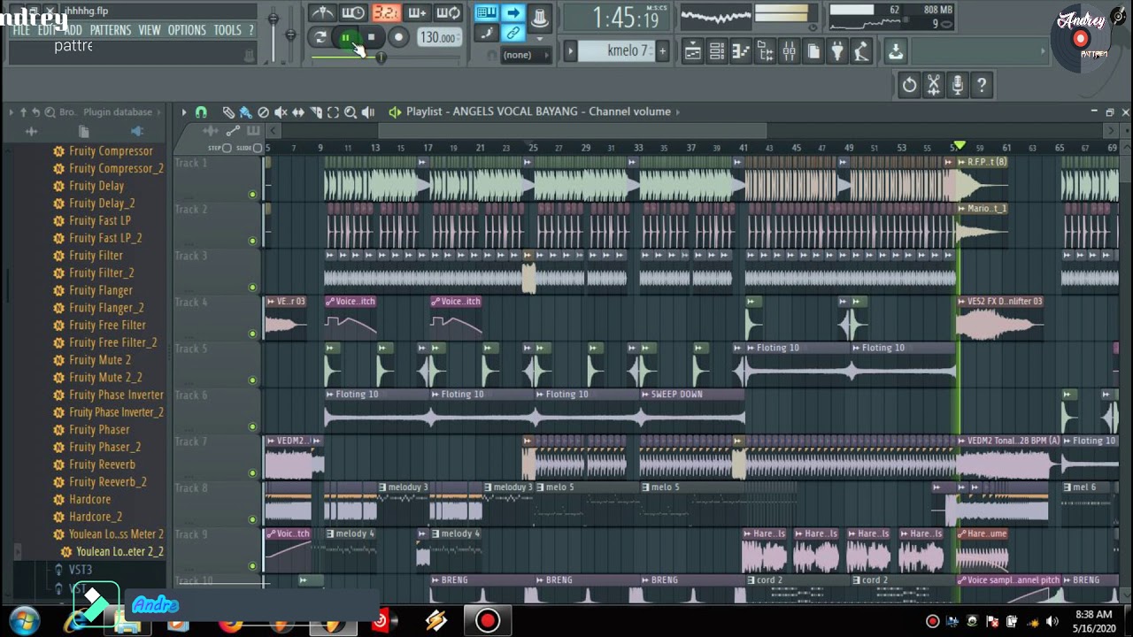
Task: Open the OPTIONS menu
Action: click(187, 30)
